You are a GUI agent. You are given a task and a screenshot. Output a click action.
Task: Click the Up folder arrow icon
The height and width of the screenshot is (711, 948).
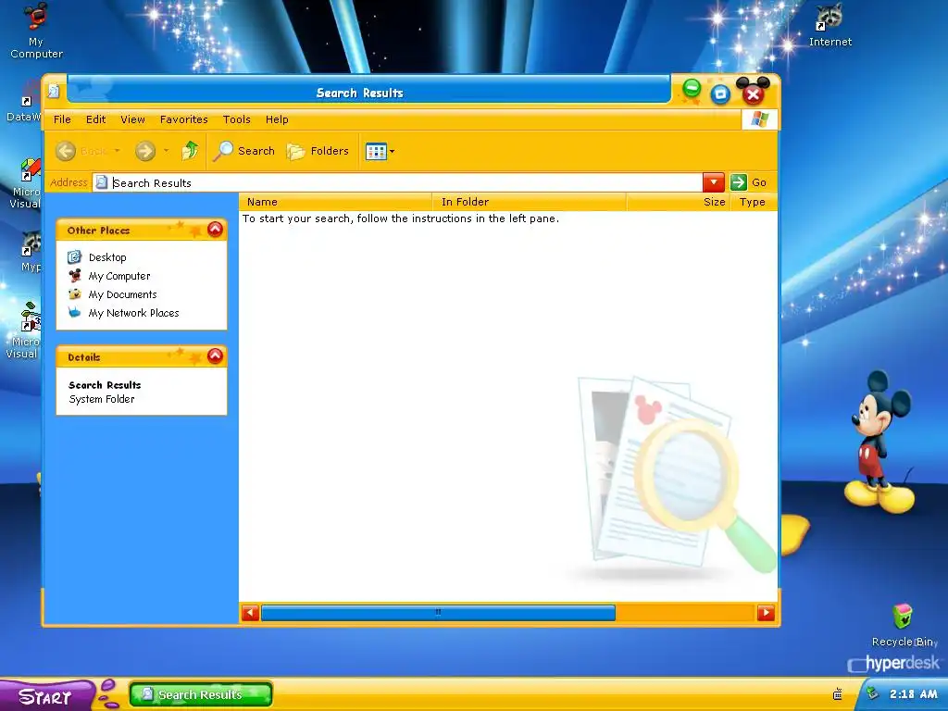pyautogui.click(x=190, y=151)
